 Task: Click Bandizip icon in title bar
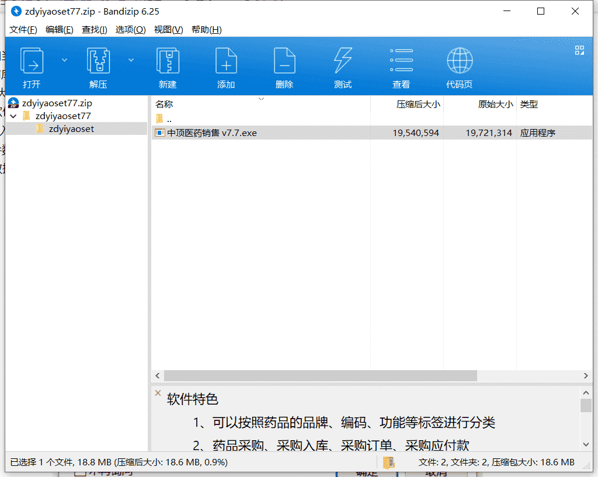point(16,12)
